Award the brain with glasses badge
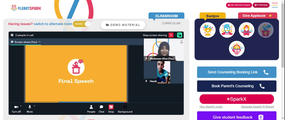The width and height of the screenshot is (285, 120). click(x=237, y=49)
